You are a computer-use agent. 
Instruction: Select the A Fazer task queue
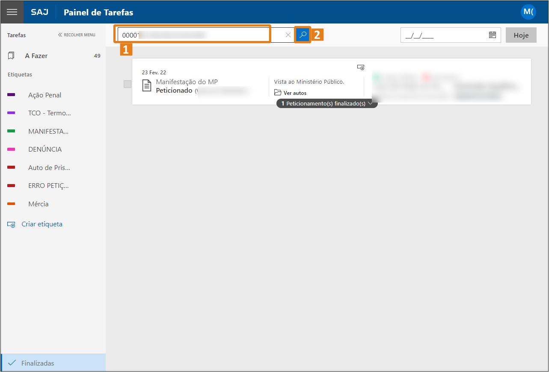click(x=36, y=56)
